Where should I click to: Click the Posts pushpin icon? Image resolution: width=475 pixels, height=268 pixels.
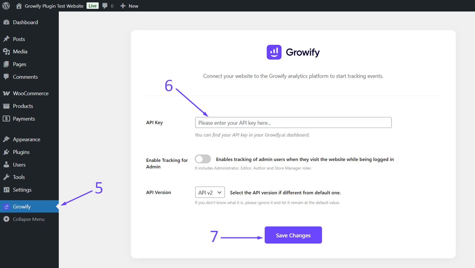pyautogui.click(x=6, y=39)
